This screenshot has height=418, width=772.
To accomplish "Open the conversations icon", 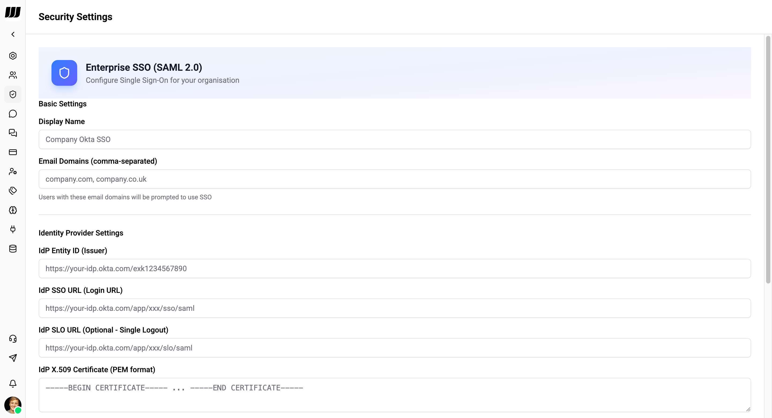I will coord(13,133).
